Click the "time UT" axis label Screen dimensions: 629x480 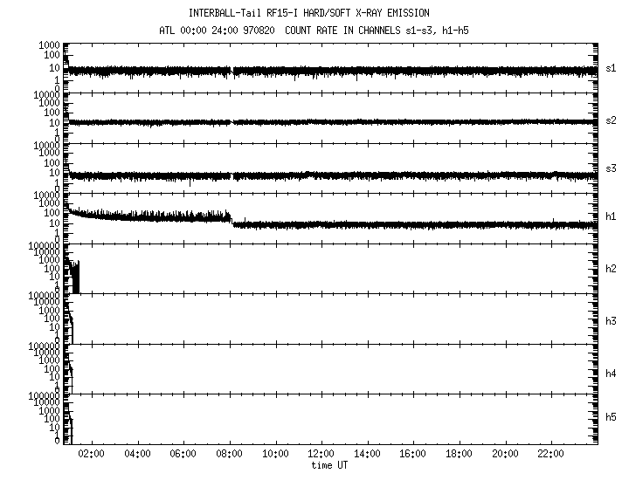[332, 465]
